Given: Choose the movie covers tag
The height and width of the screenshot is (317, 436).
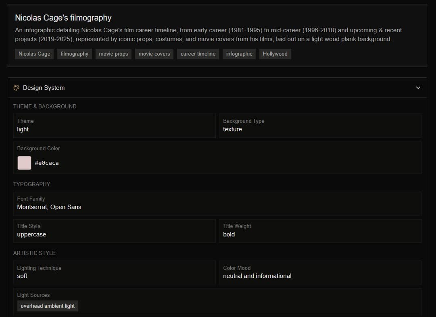Looking at the screenshot, I should [154, 54].
